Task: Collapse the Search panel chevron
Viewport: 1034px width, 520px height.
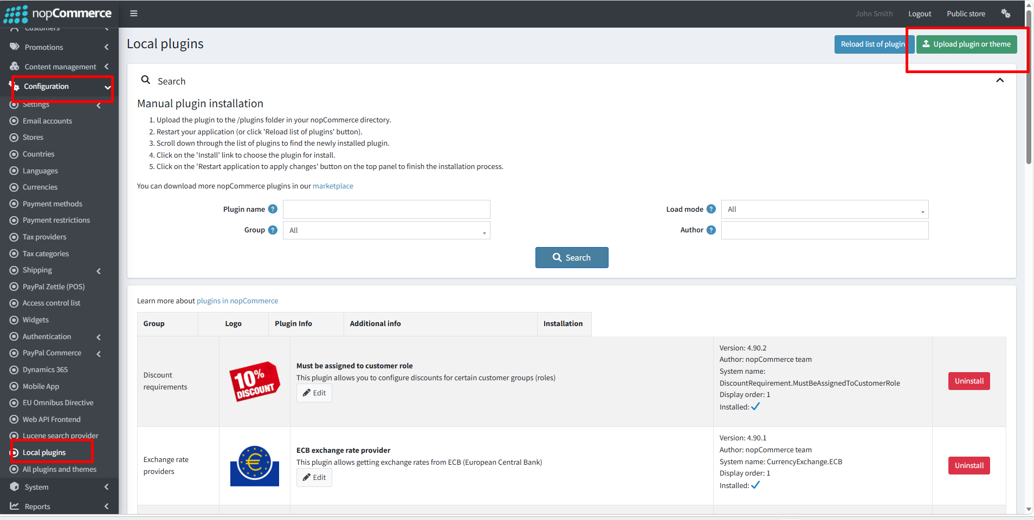Action: (x=1000, y=80)
